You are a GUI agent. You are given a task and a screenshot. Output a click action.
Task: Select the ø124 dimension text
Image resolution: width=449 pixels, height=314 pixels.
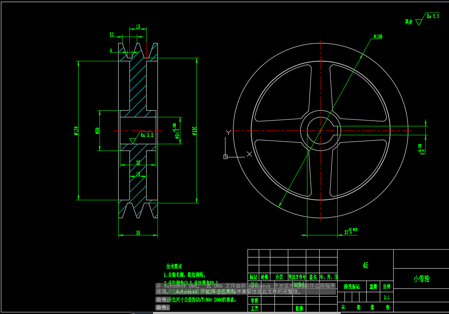[76, 130]
